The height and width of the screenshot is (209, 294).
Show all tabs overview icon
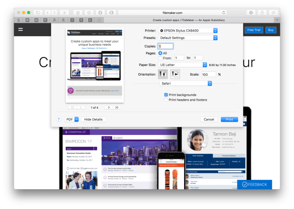[x=273, y=12]
